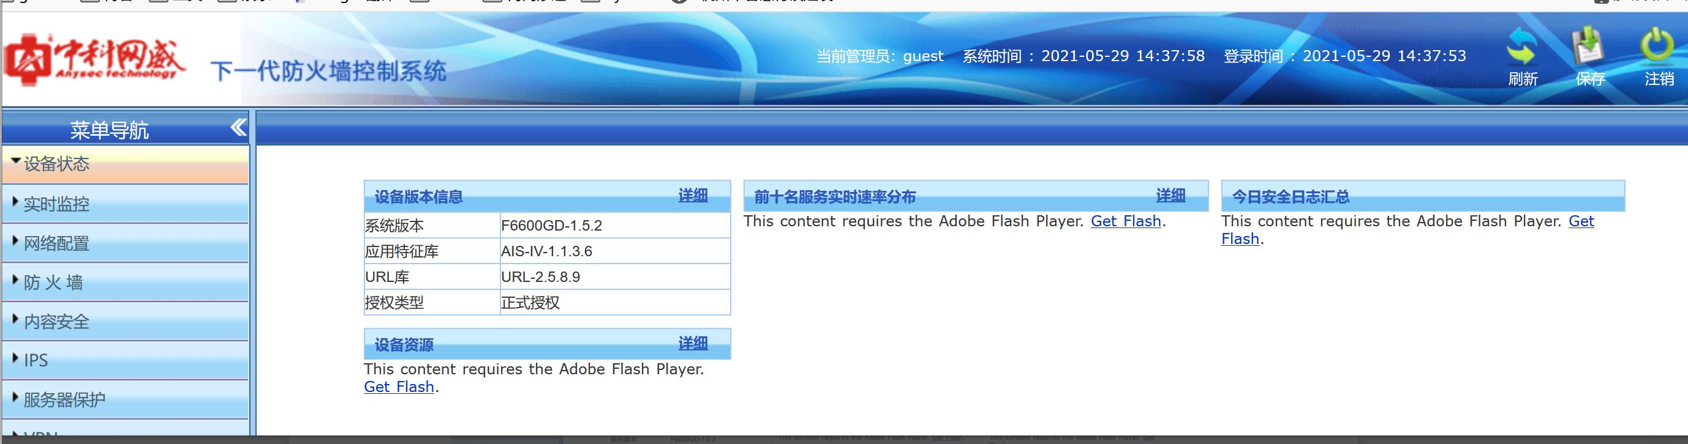Image resolution: width=1688 pixels, height=444 pixels.
Task: Expand the 网络配置 menu section
Action: (x=56, y=243)
